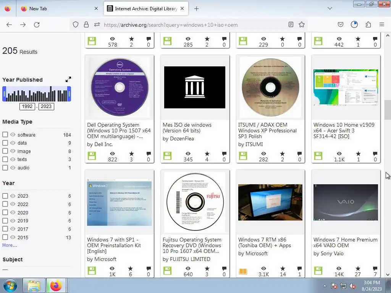This screenshot has height=293, width=391.
Task: Go back to the previous page
Action: [x=9, y=25]
